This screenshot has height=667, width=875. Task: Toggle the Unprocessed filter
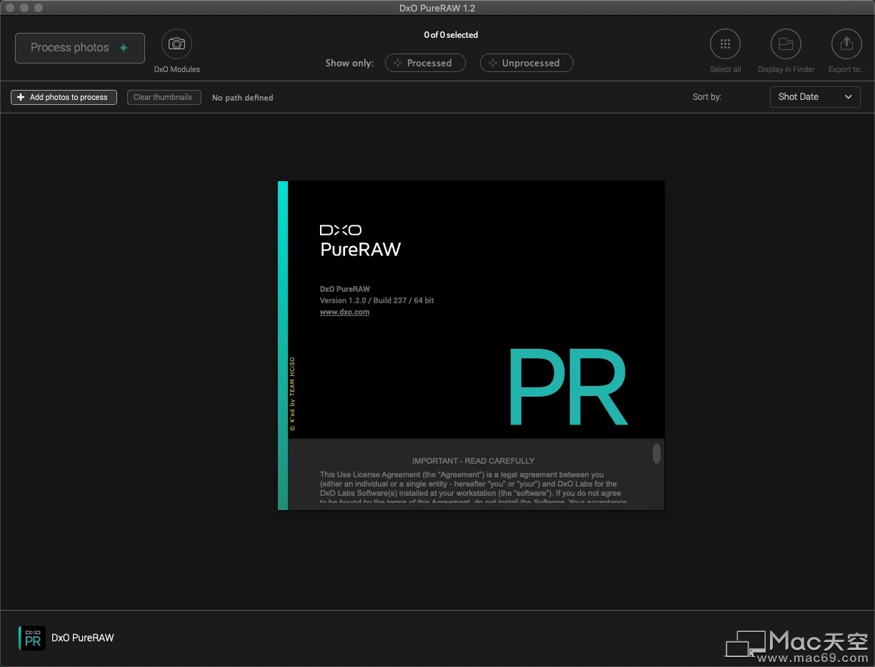point(526,63)
